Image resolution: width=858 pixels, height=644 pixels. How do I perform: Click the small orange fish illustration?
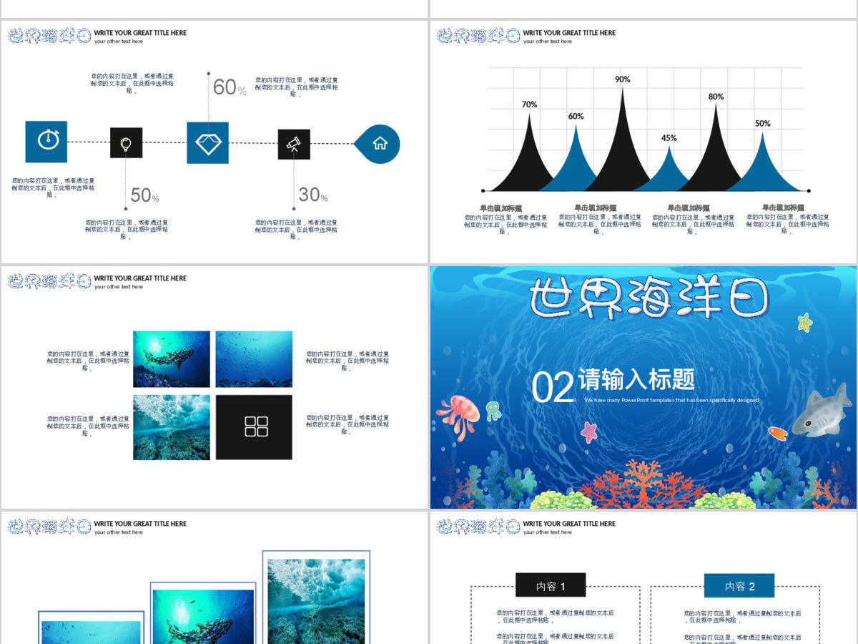tap(777, 433)
